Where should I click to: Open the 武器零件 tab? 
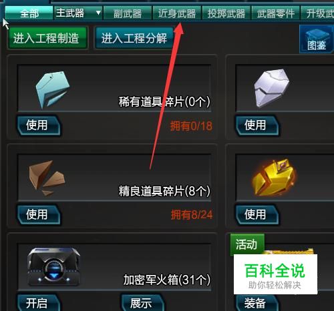click(276, 13)
